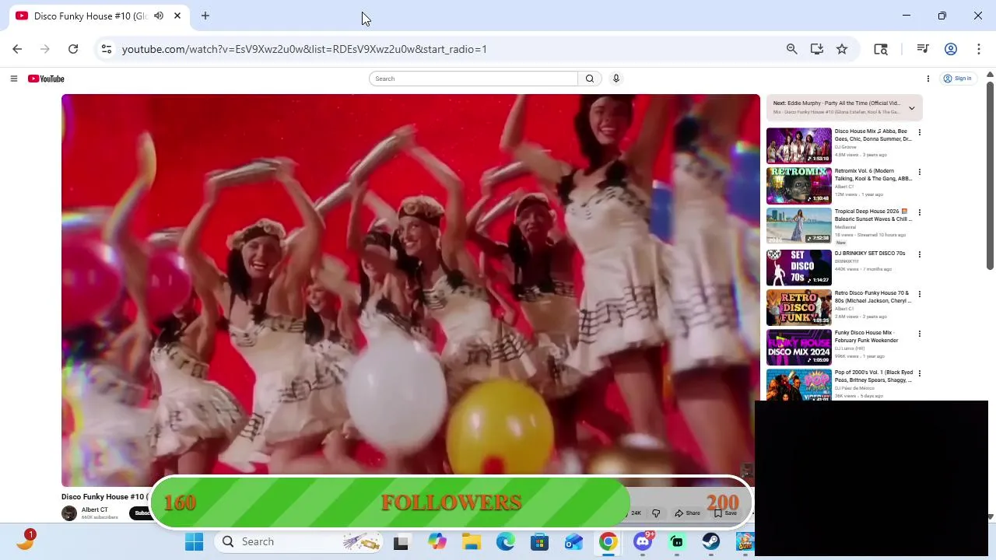Click the page vertical scrollbar thumb

990,174
